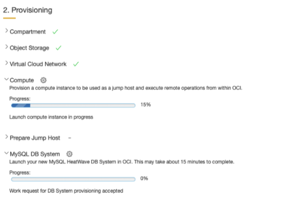Click the 15% progress label

click(x=145, y=105)
